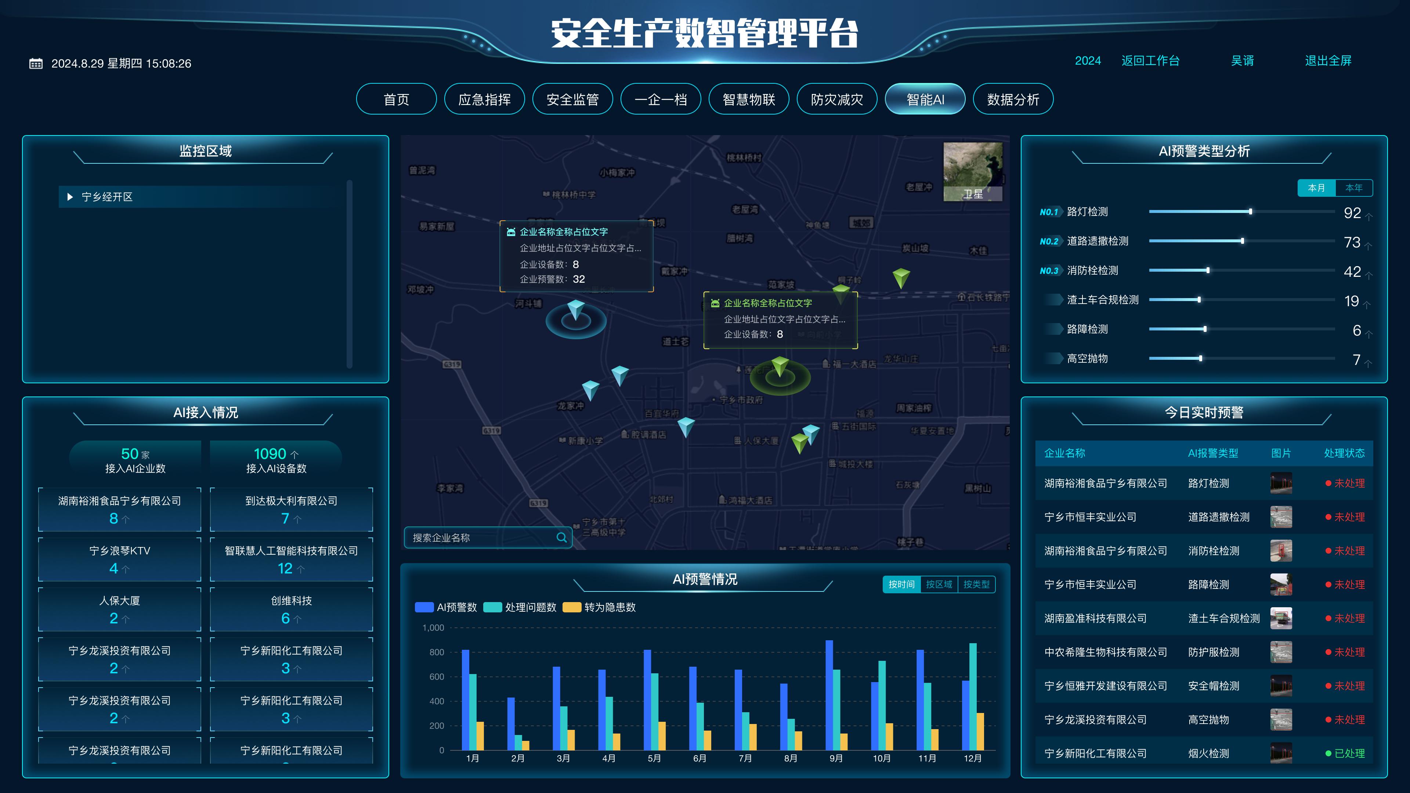Click the green robot icon in yellow popup
Screen dimensions: 1410x793
[715, 303]
